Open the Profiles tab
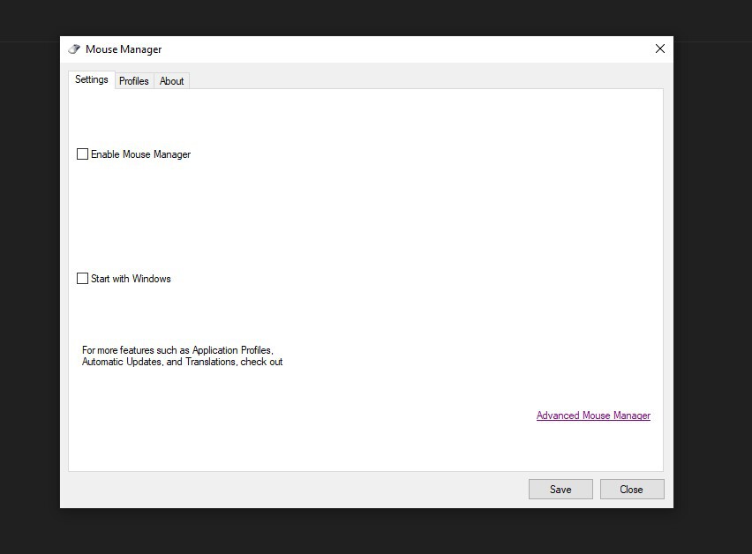 pos(134,81)
